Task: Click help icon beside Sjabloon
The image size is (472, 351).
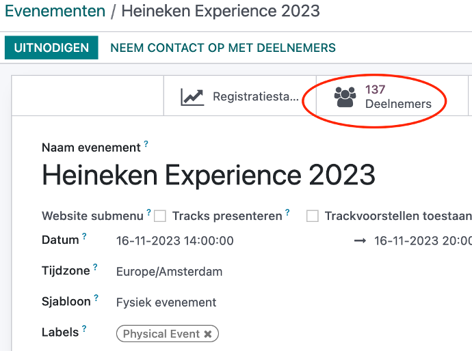Action: [x=96, y=298]
